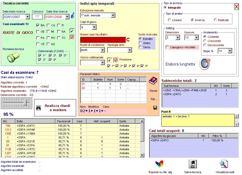
Task: Enable the NA wheel checkbox
Action: point(59,32)
